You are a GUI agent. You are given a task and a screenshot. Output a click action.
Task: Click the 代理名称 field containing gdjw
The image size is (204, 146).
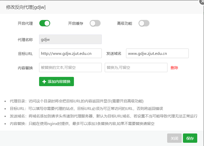click(70, 39)
